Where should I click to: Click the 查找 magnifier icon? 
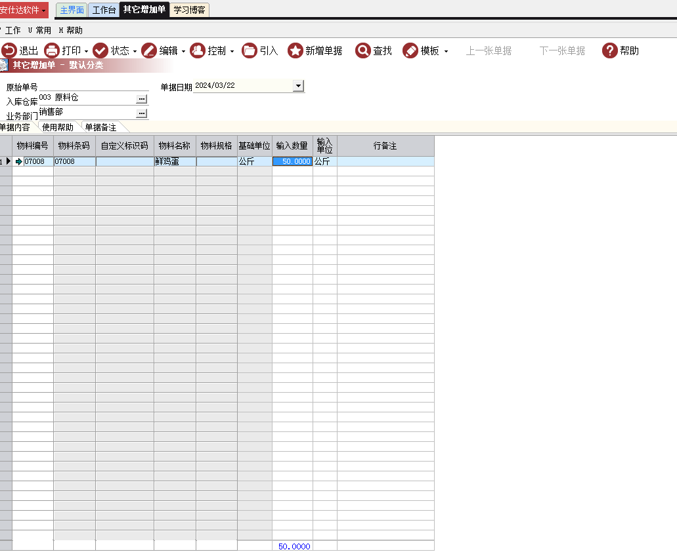coord(362,50)
